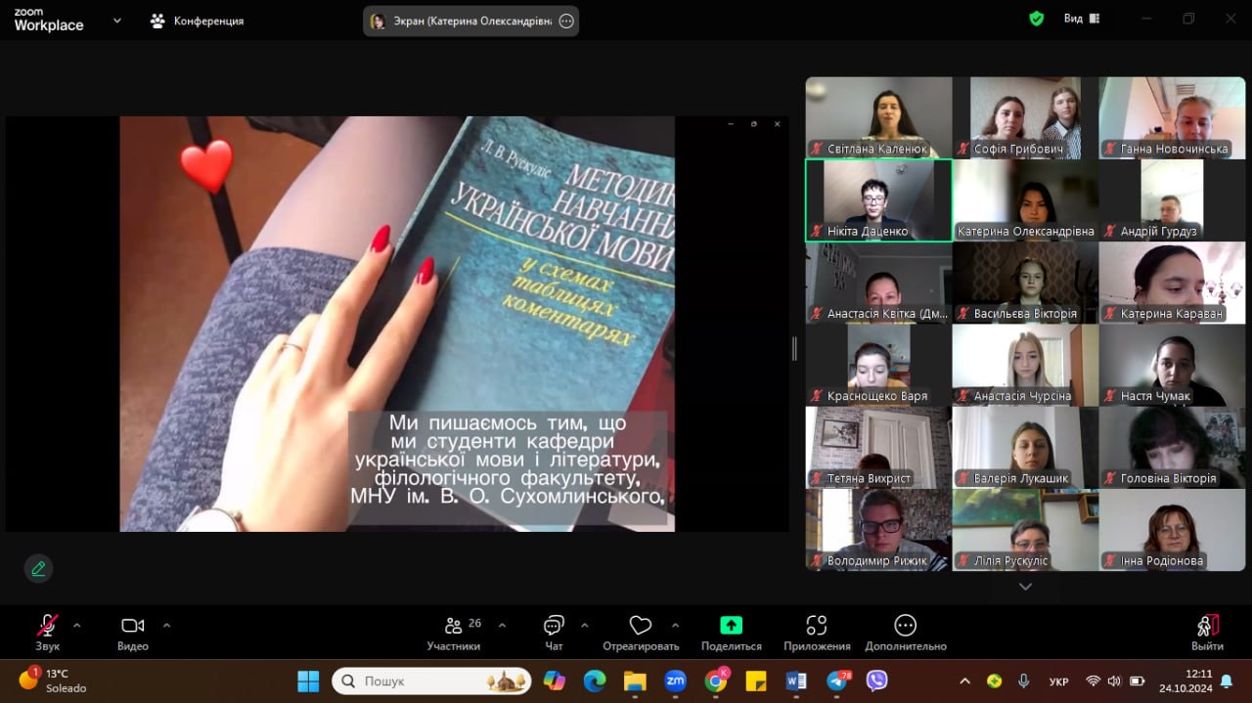Screen dimensions: 1252x703
Task: Toggle Windows system tray microphone icon
Action: coord(1023,681)
